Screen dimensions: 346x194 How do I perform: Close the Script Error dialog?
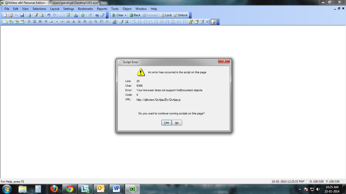224,61
